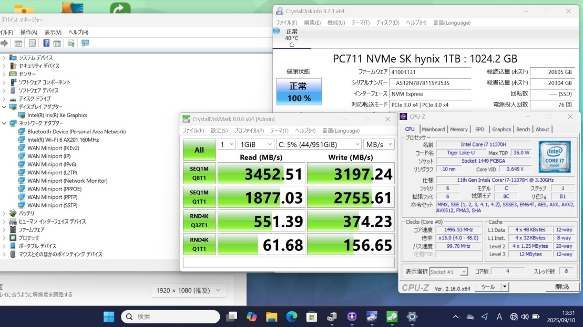Open the Settings gear on the taskbar

tap(412, 317)
